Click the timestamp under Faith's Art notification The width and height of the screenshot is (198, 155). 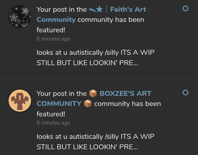pyautogui.click(x=53, y=39)
